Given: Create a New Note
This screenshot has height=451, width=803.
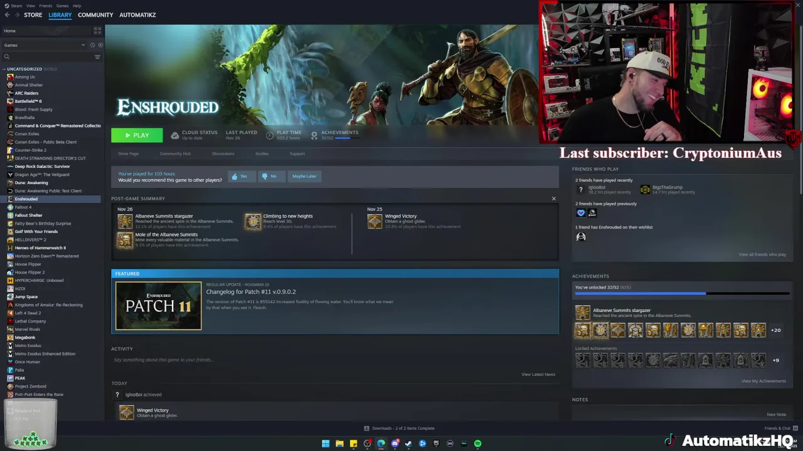Looking at the screenshot, I should click(776, 415).
